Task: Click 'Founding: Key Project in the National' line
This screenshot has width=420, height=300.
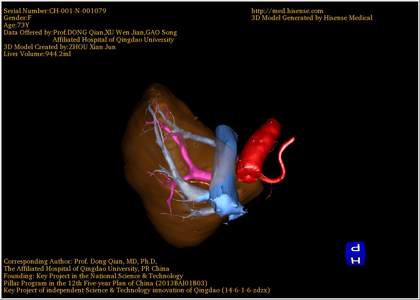Action: coord(93,276)
